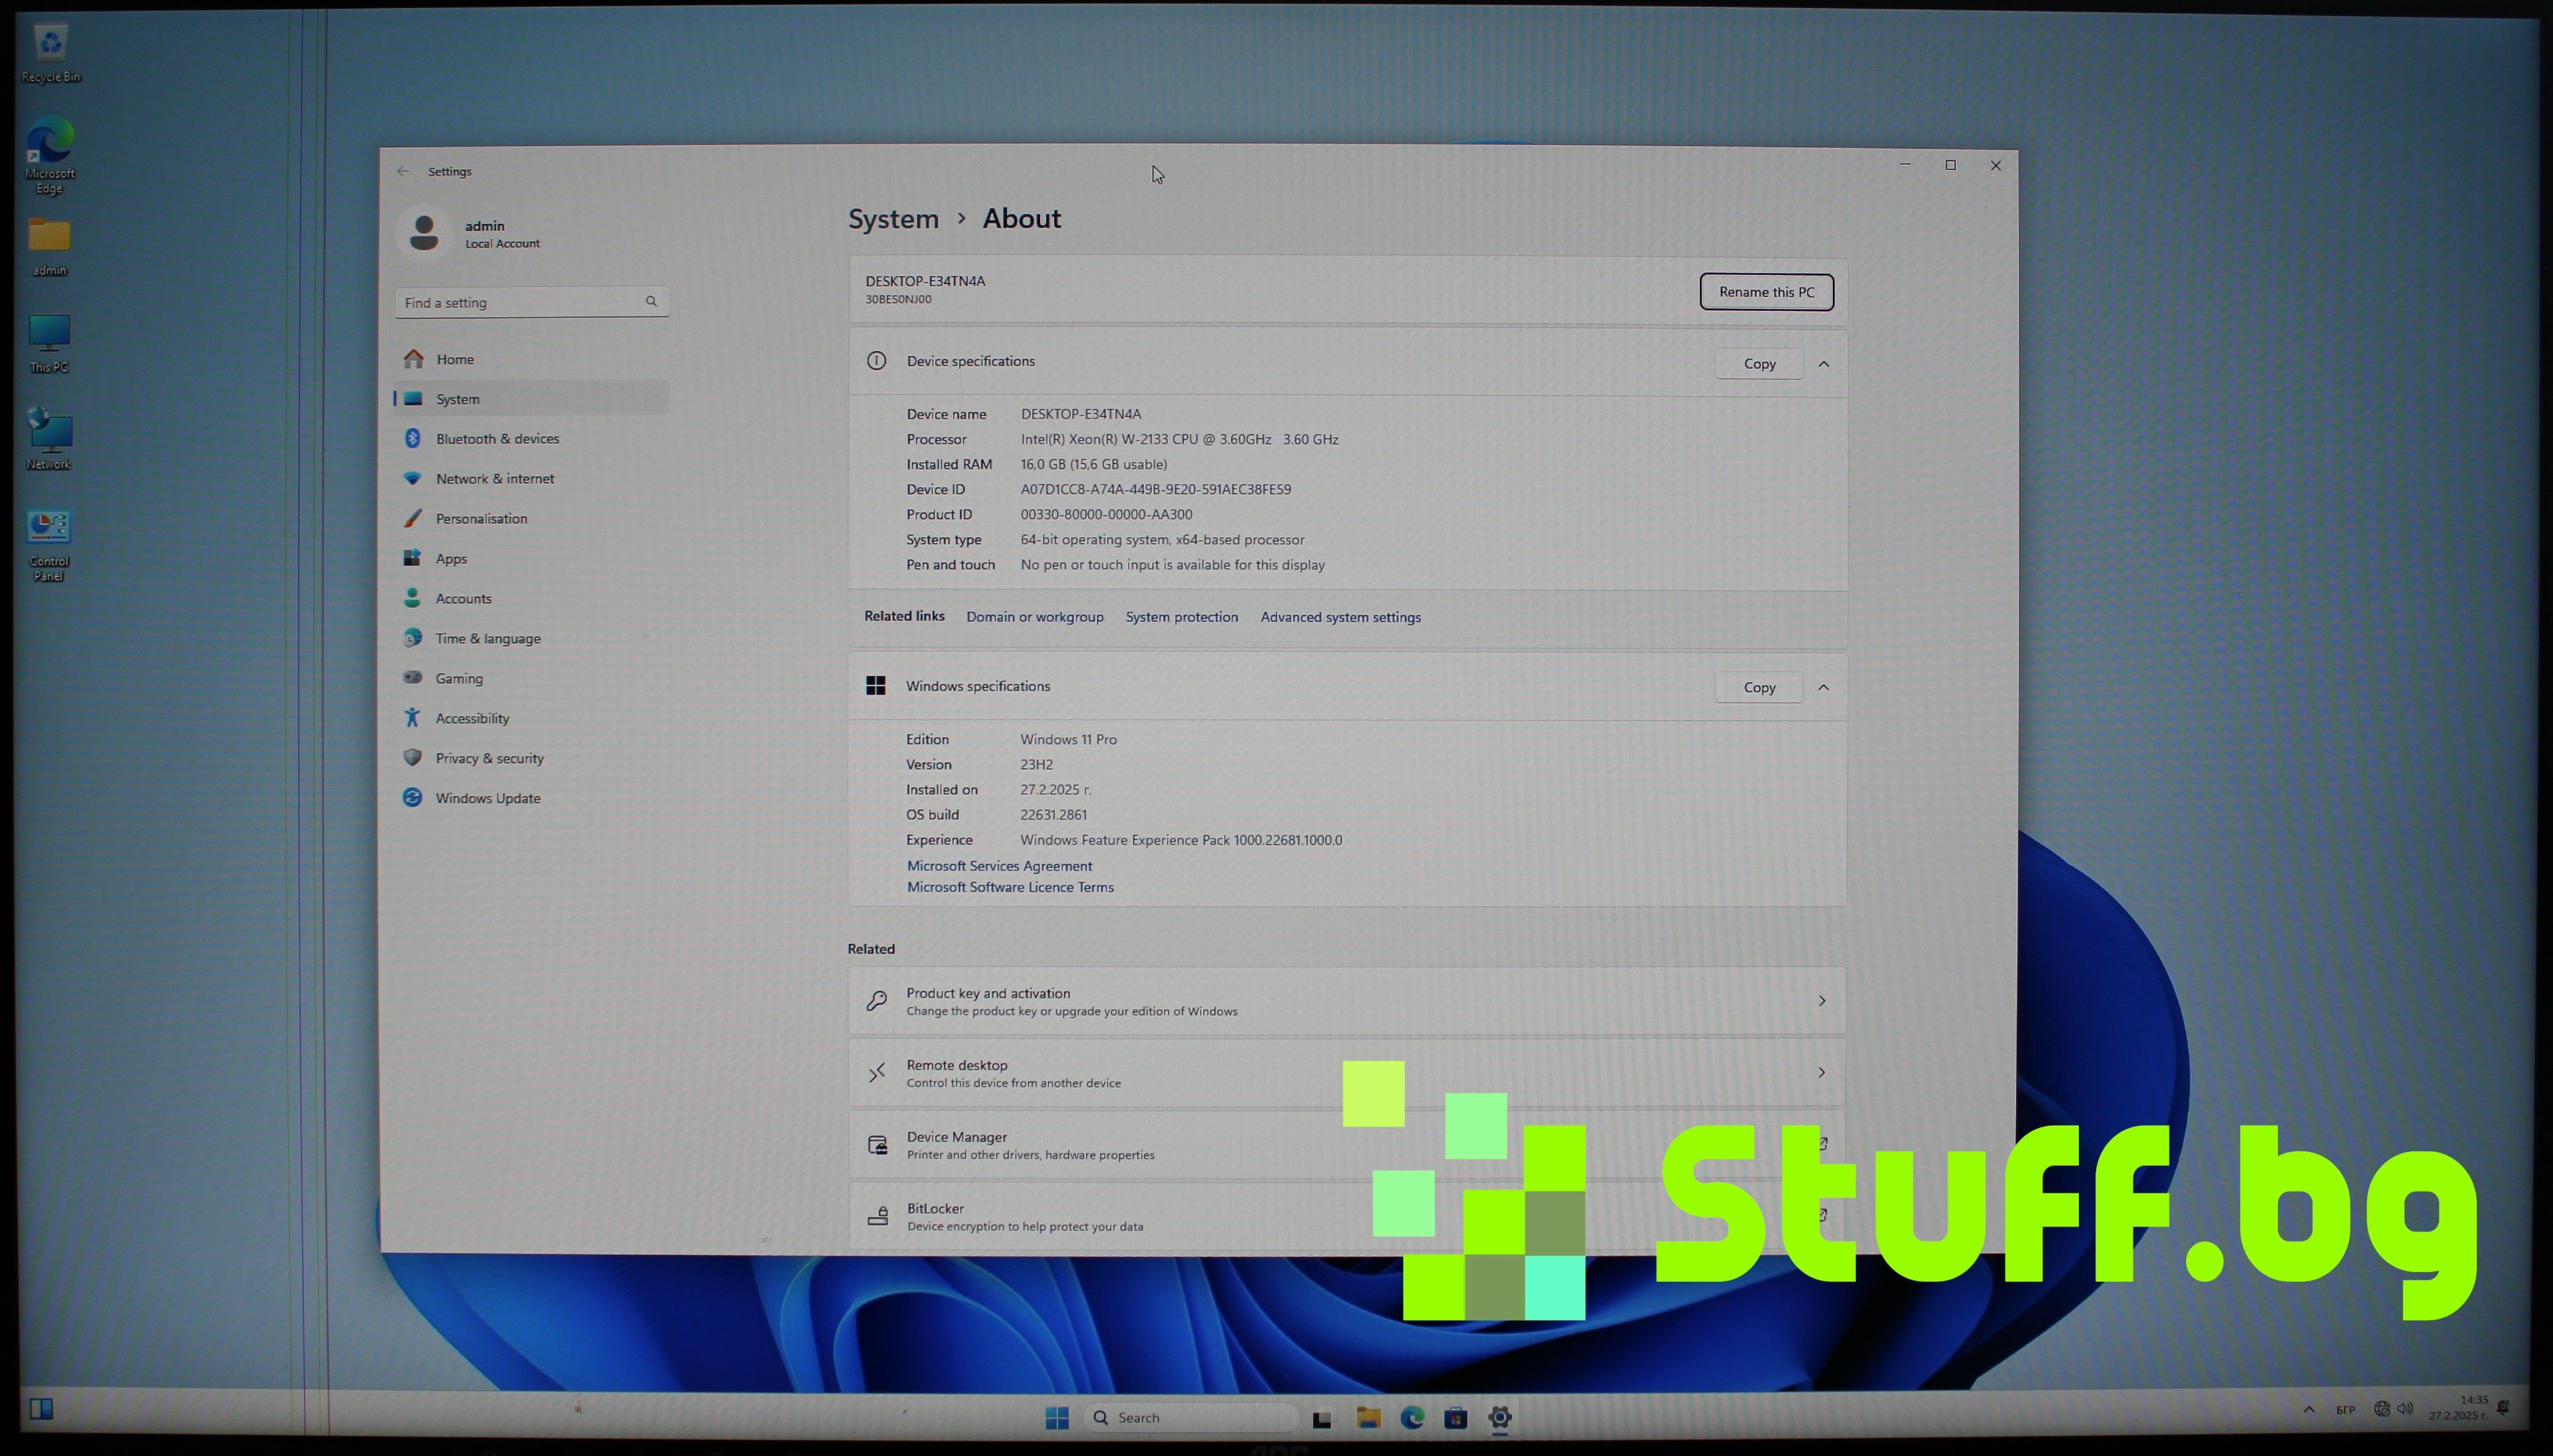Image resolution: width=2553 pixels, height=1456 pixels.
Task: Select System in the settings sidebar
Action: [531, 399]
